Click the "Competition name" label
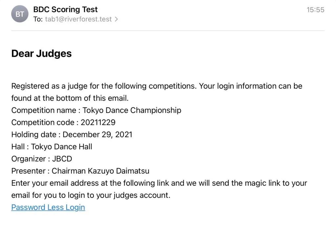The image size is (336, 227). coord(43,110)
